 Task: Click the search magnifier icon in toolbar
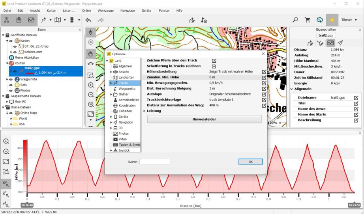point(295,20)
